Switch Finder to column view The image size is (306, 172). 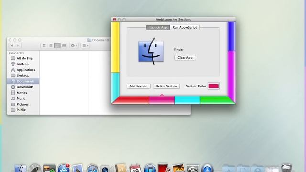[57, 46]
